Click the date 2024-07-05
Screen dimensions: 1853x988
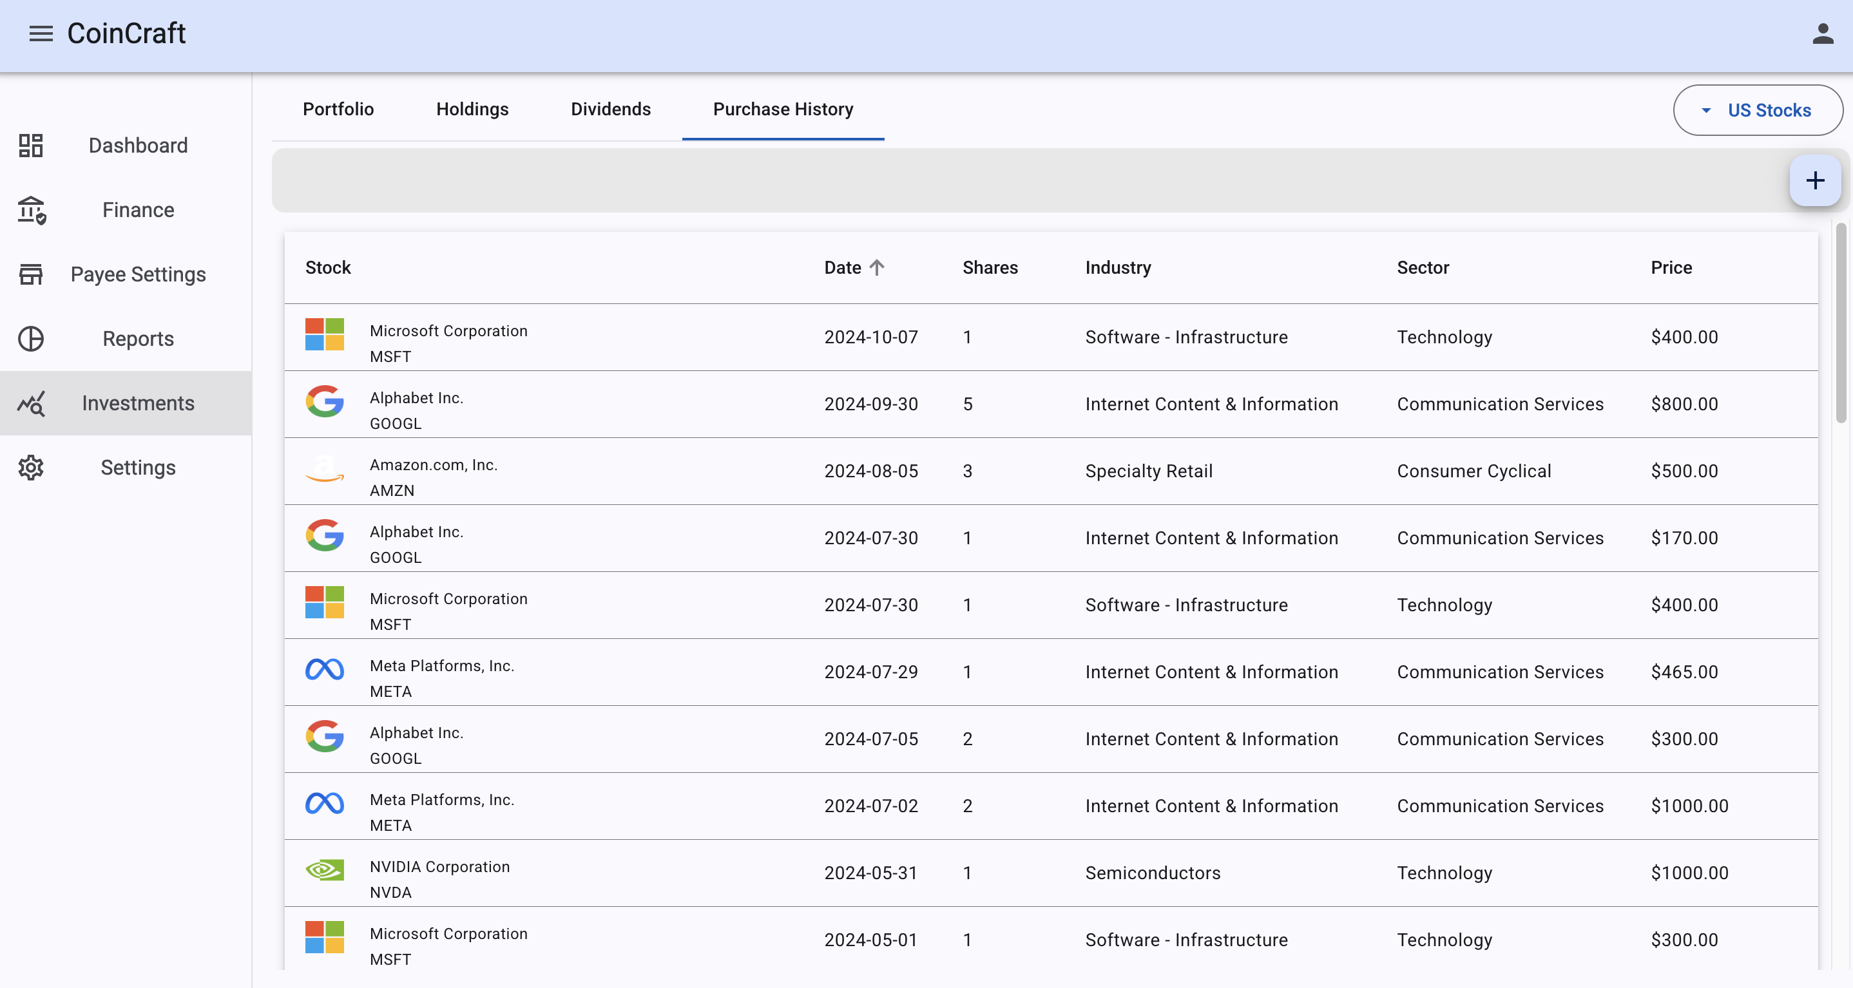[871, 739]
